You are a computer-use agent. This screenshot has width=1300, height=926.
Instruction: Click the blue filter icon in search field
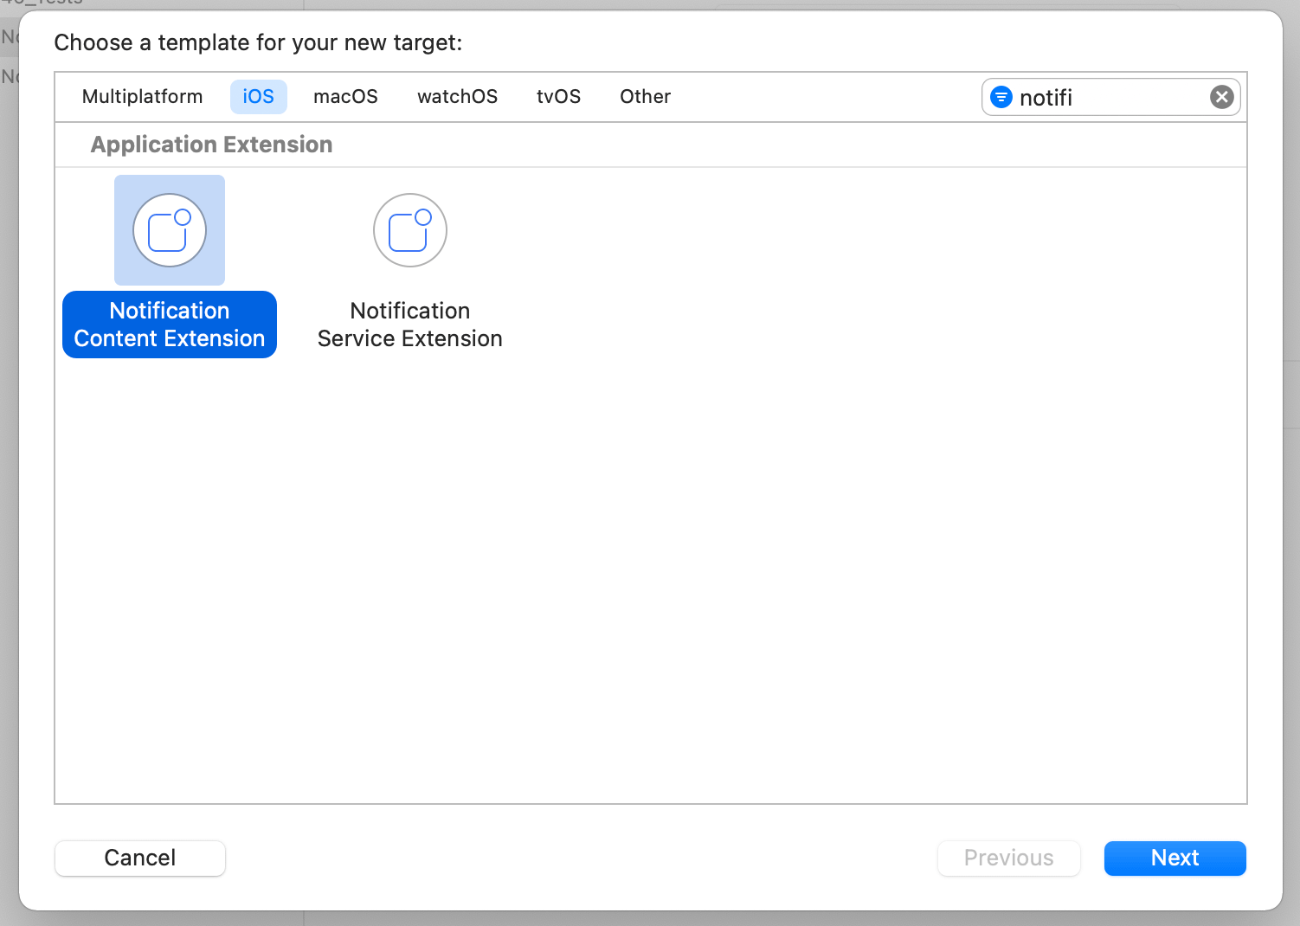(1001, 97)
